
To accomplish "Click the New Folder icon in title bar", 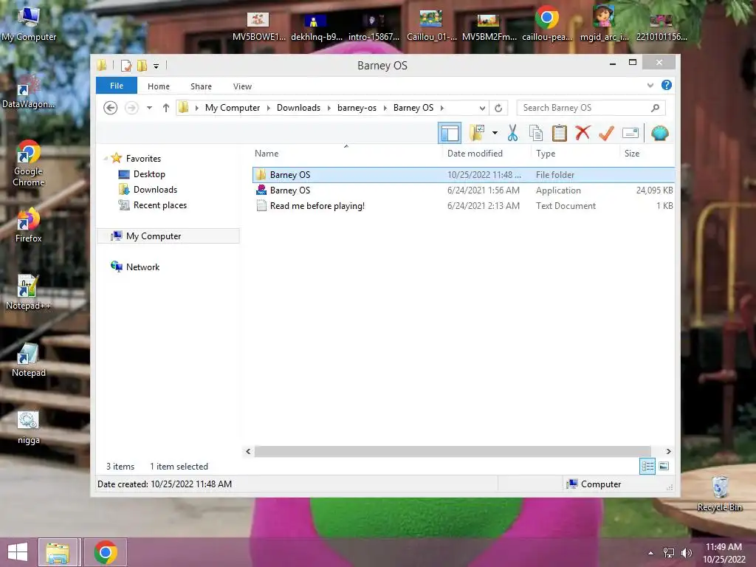I will (142, 65).
